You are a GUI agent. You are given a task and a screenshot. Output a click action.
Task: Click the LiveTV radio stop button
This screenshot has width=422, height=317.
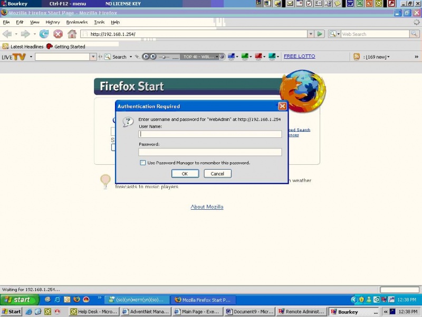point(153,57)
